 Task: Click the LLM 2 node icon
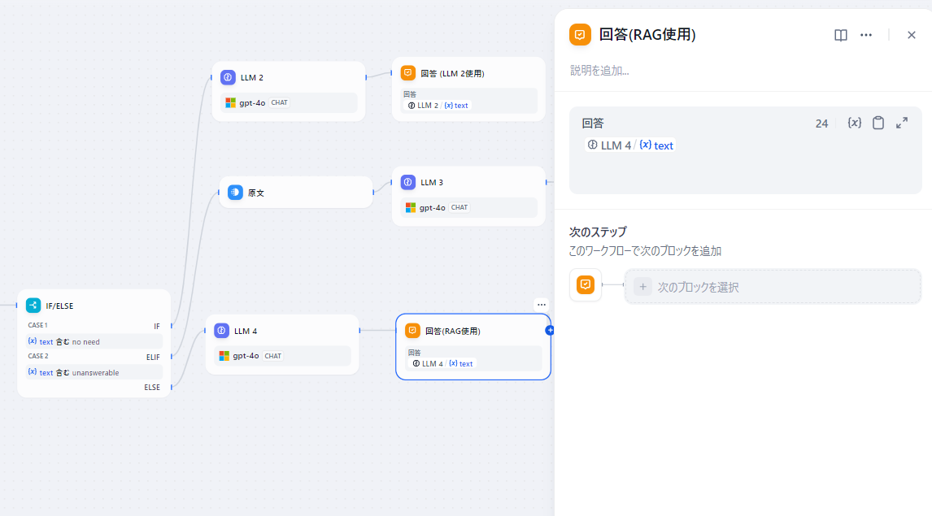228,77
